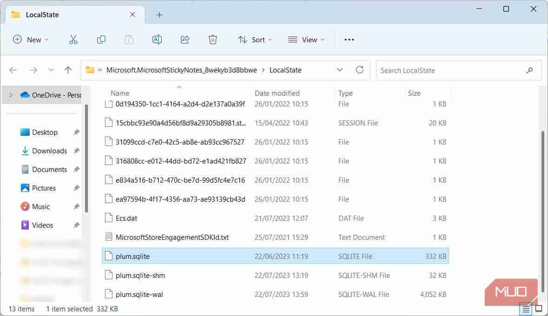Screen dimensions: 548x316
Task: Click the Search LocalState field
Action: pos(459,70)
